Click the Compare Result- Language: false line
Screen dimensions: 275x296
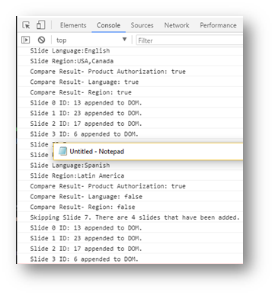pos(86,197)
